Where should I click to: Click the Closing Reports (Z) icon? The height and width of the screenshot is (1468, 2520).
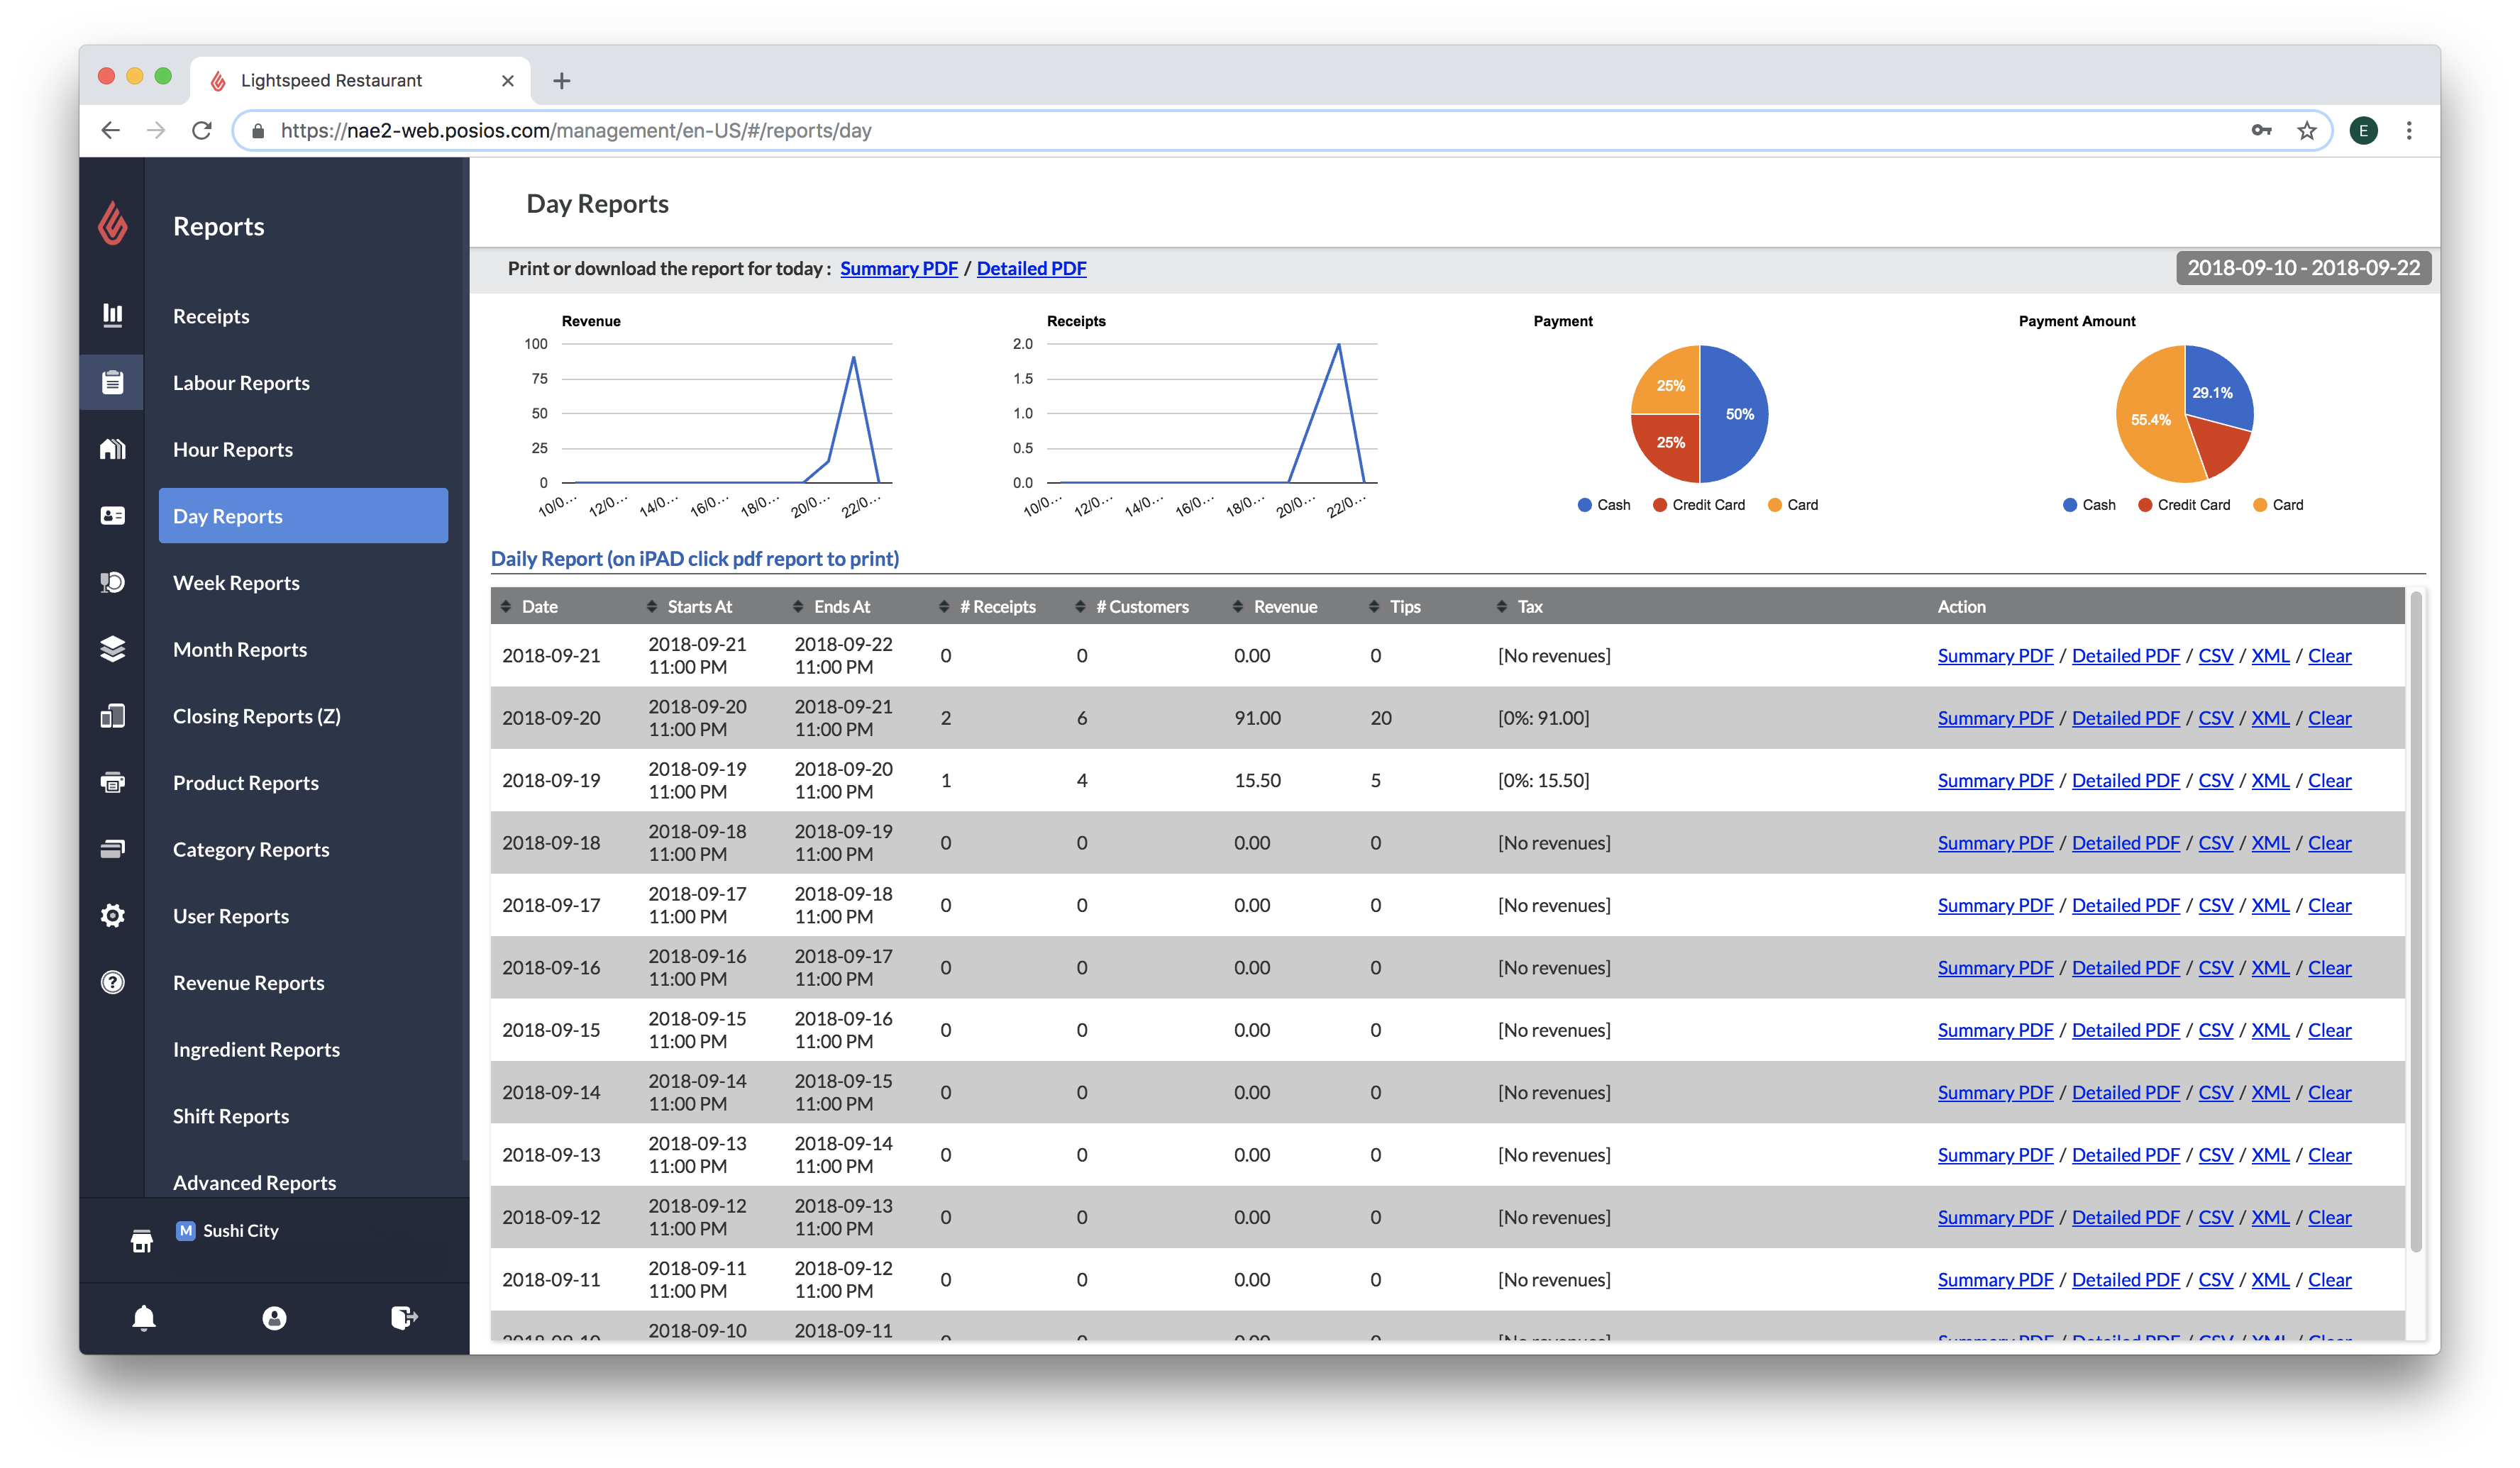coord(114,715)
